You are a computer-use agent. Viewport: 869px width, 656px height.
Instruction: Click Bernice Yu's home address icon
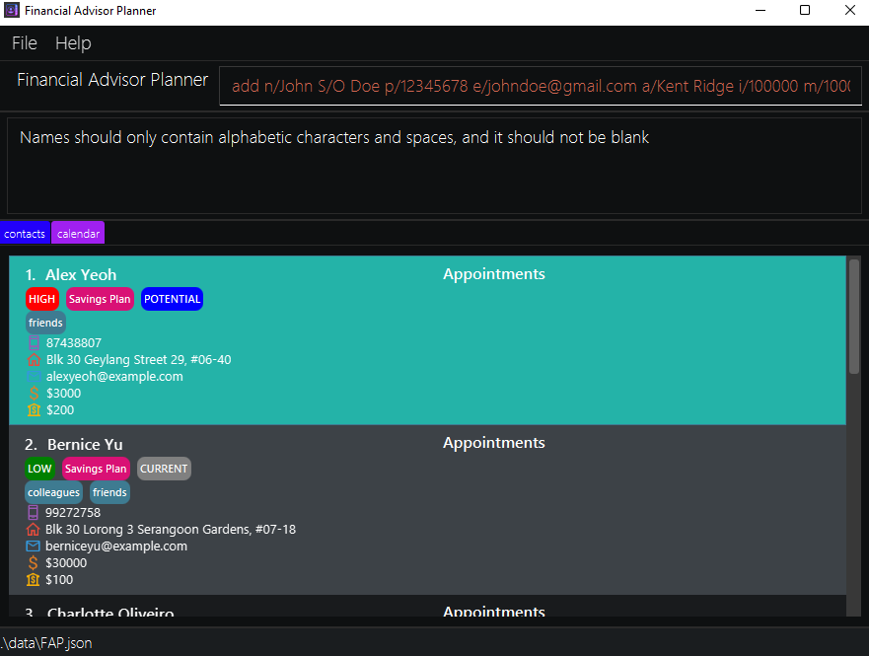(33, 529)
